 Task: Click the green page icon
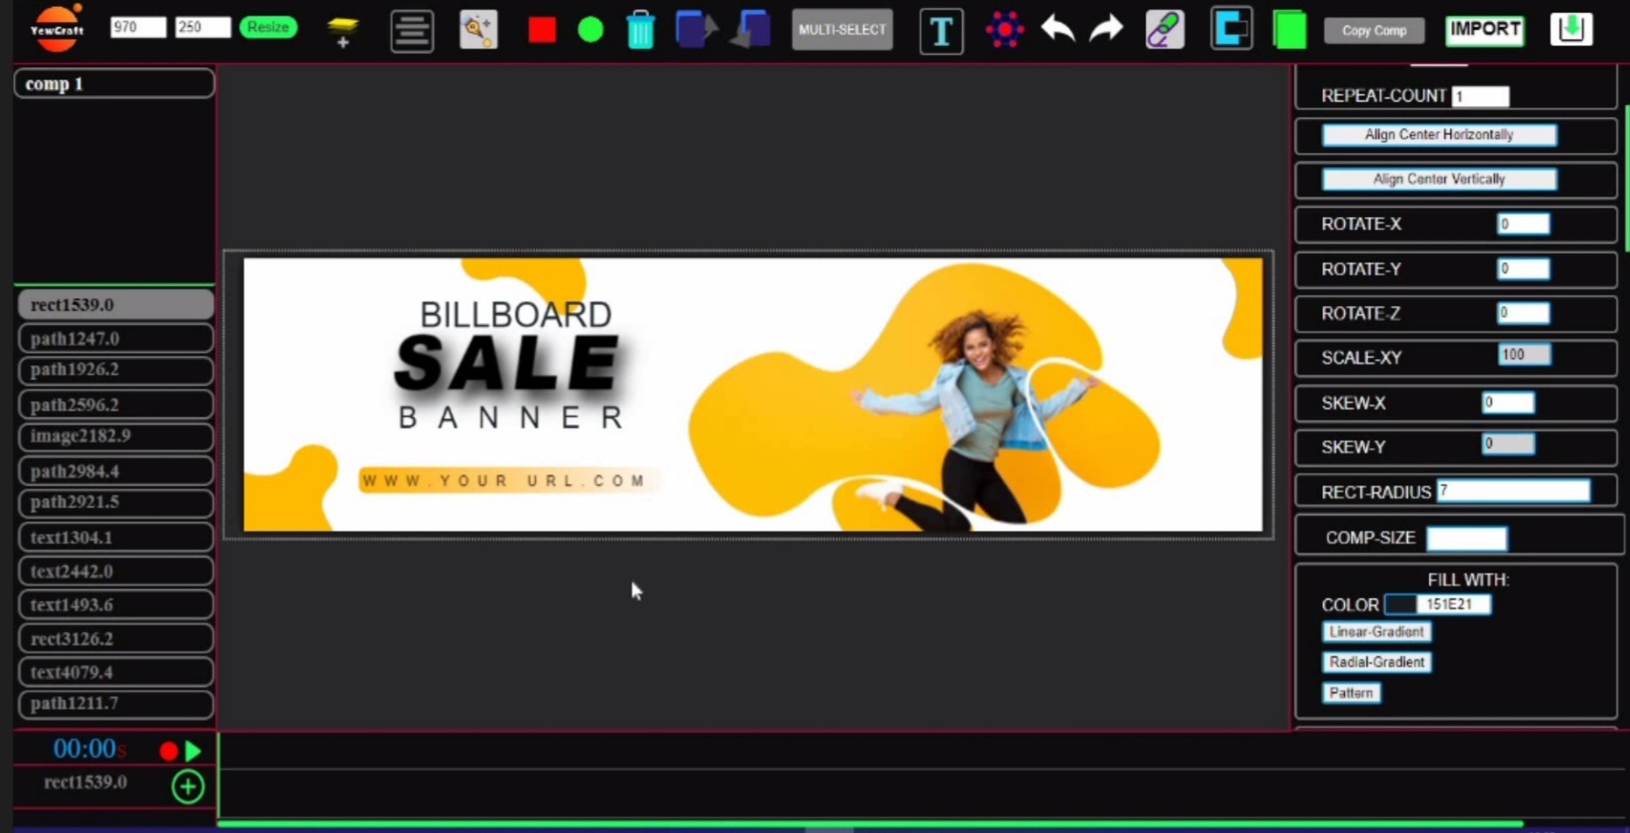click(x=1289, y=29)
